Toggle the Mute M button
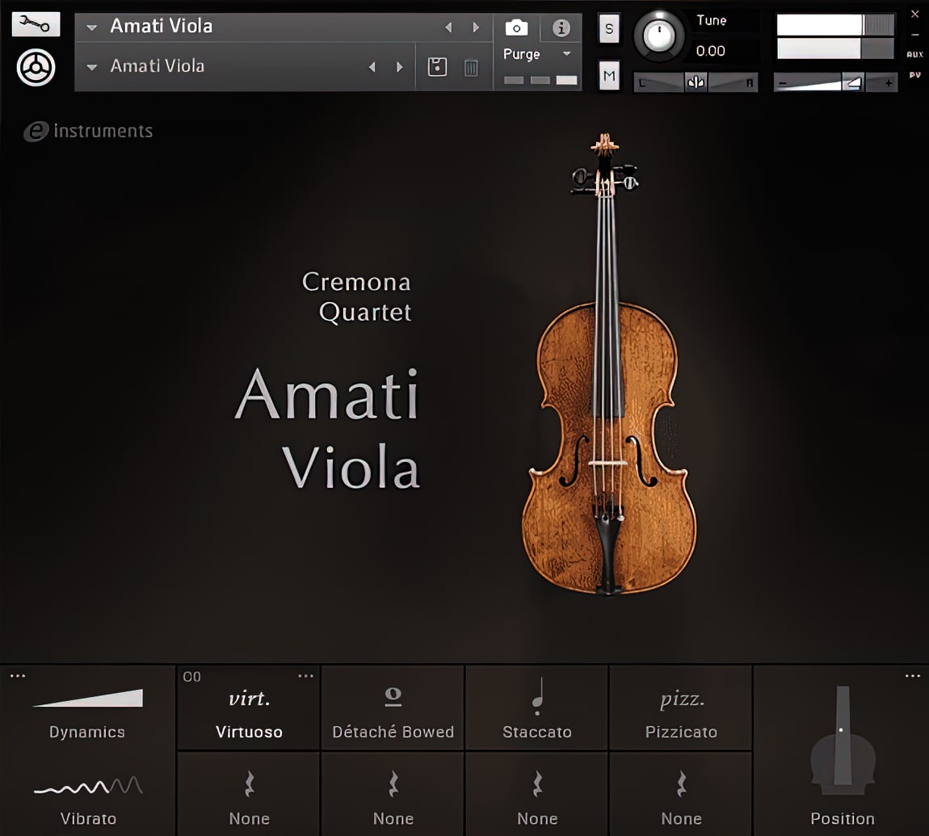This screenshot has height=836, width=929. click(609, 75)
